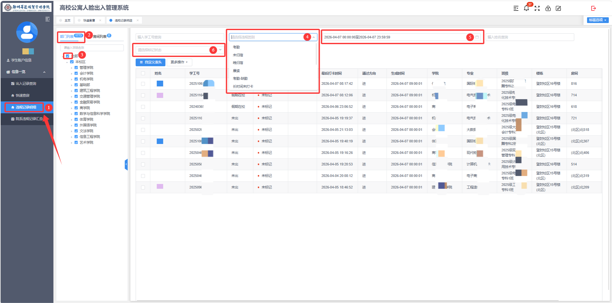Close the 快速查寝 tab
The image size is (612, 303).
click(x=100, y=20)
